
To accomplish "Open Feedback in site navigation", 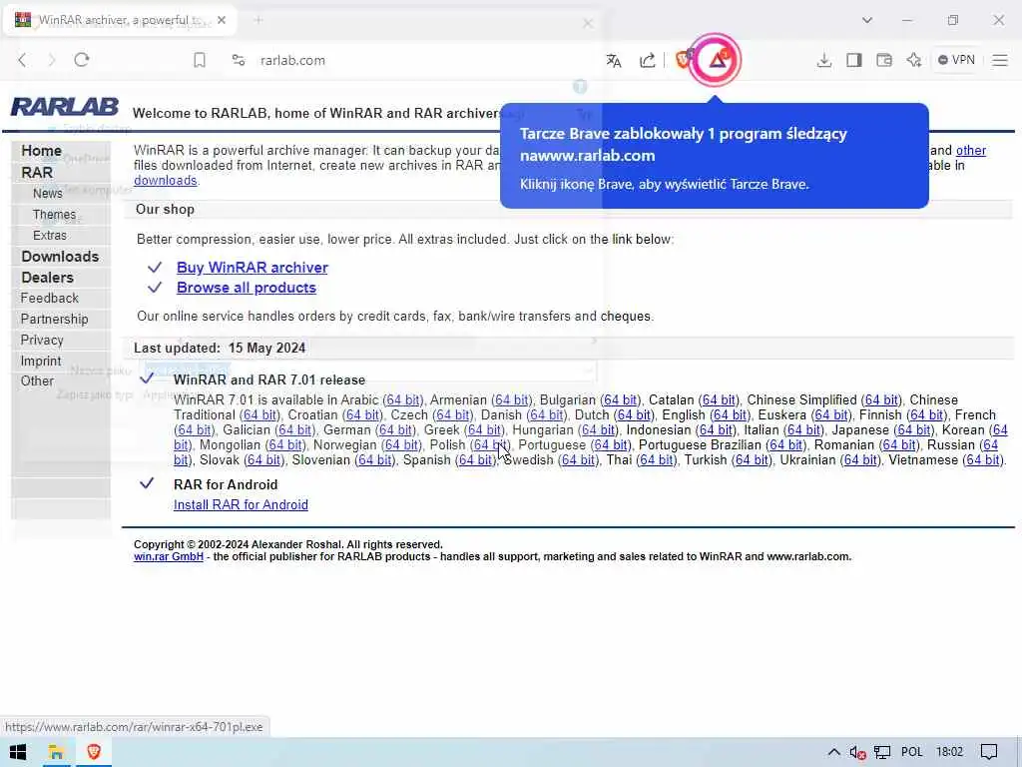I will (x=49, y=298).
